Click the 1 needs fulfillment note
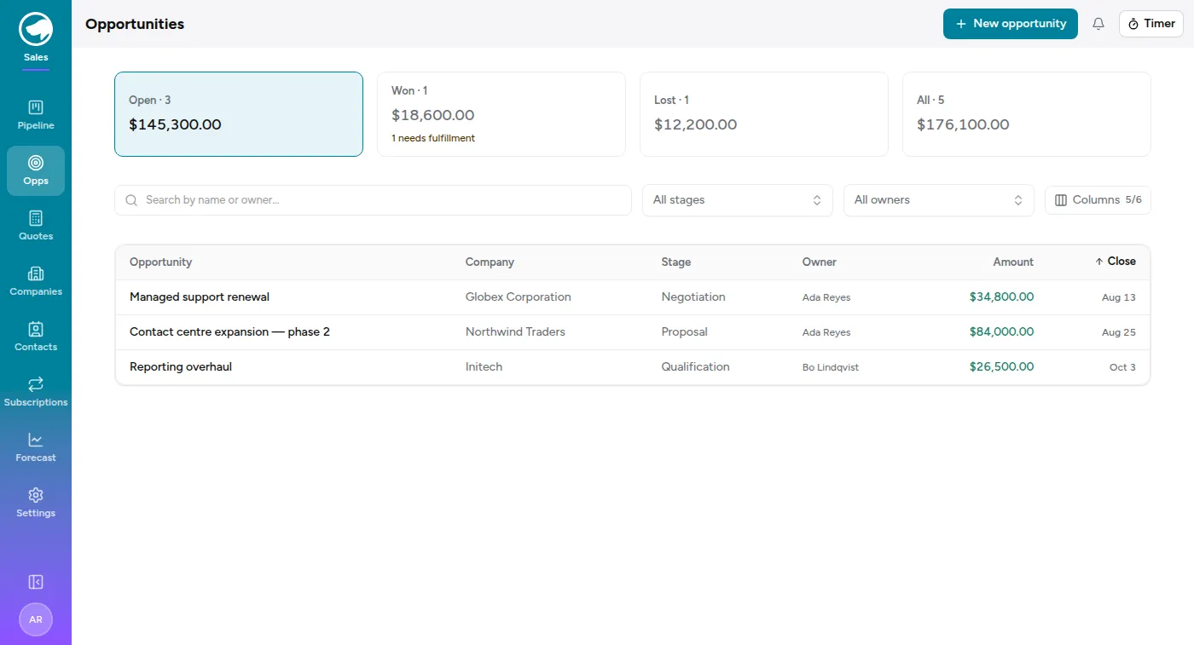1194x645 pixels. pyautogui.click(x=433, y=138)
